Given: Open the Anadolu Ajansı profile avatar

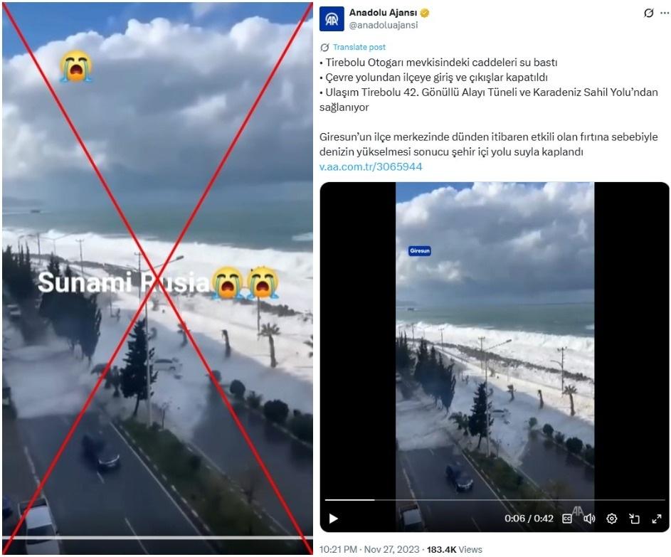Looking at the screenshot, I should [x=332, y=18].
